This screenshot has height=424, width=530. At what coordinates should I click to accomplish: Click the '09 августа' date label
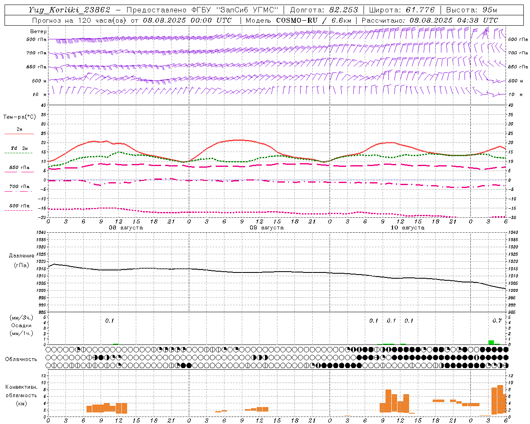pyautogui.click(x=267, y=228)
